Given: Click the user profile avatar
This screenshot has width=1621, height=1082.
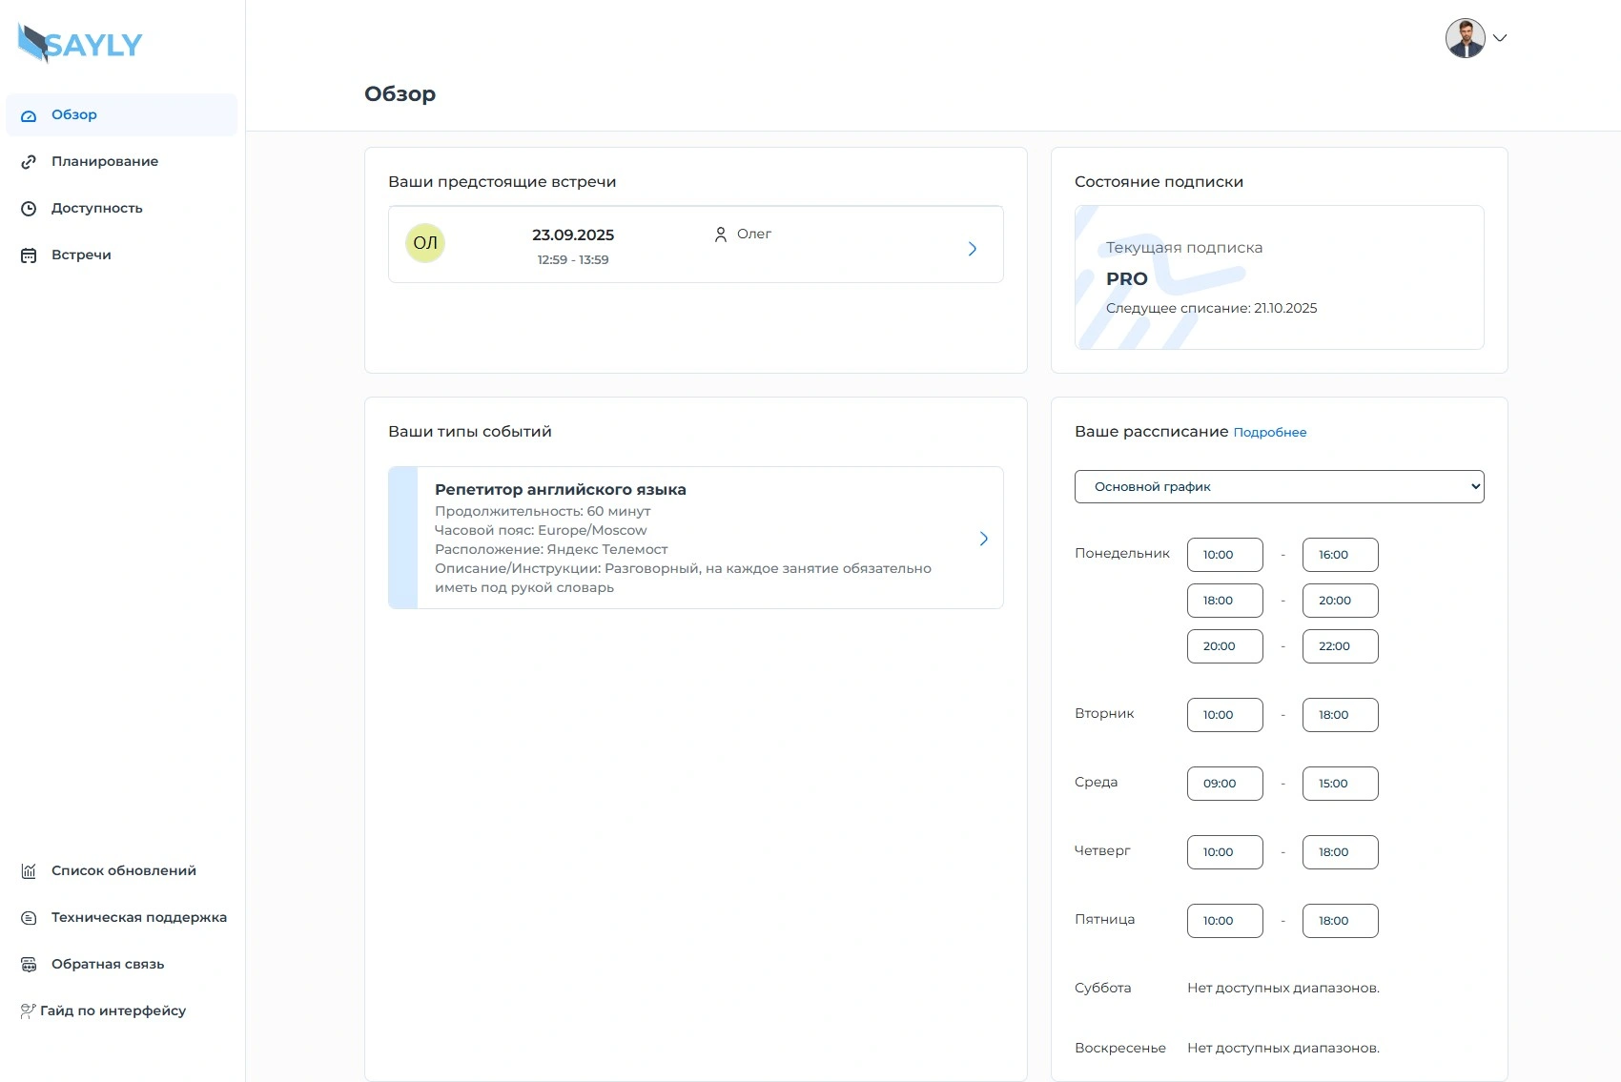Looking at the screenshot, I should 1465,38.
